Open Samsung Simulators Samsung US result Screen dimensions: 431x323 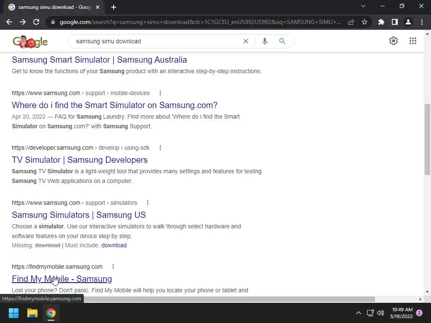(79, 214)
